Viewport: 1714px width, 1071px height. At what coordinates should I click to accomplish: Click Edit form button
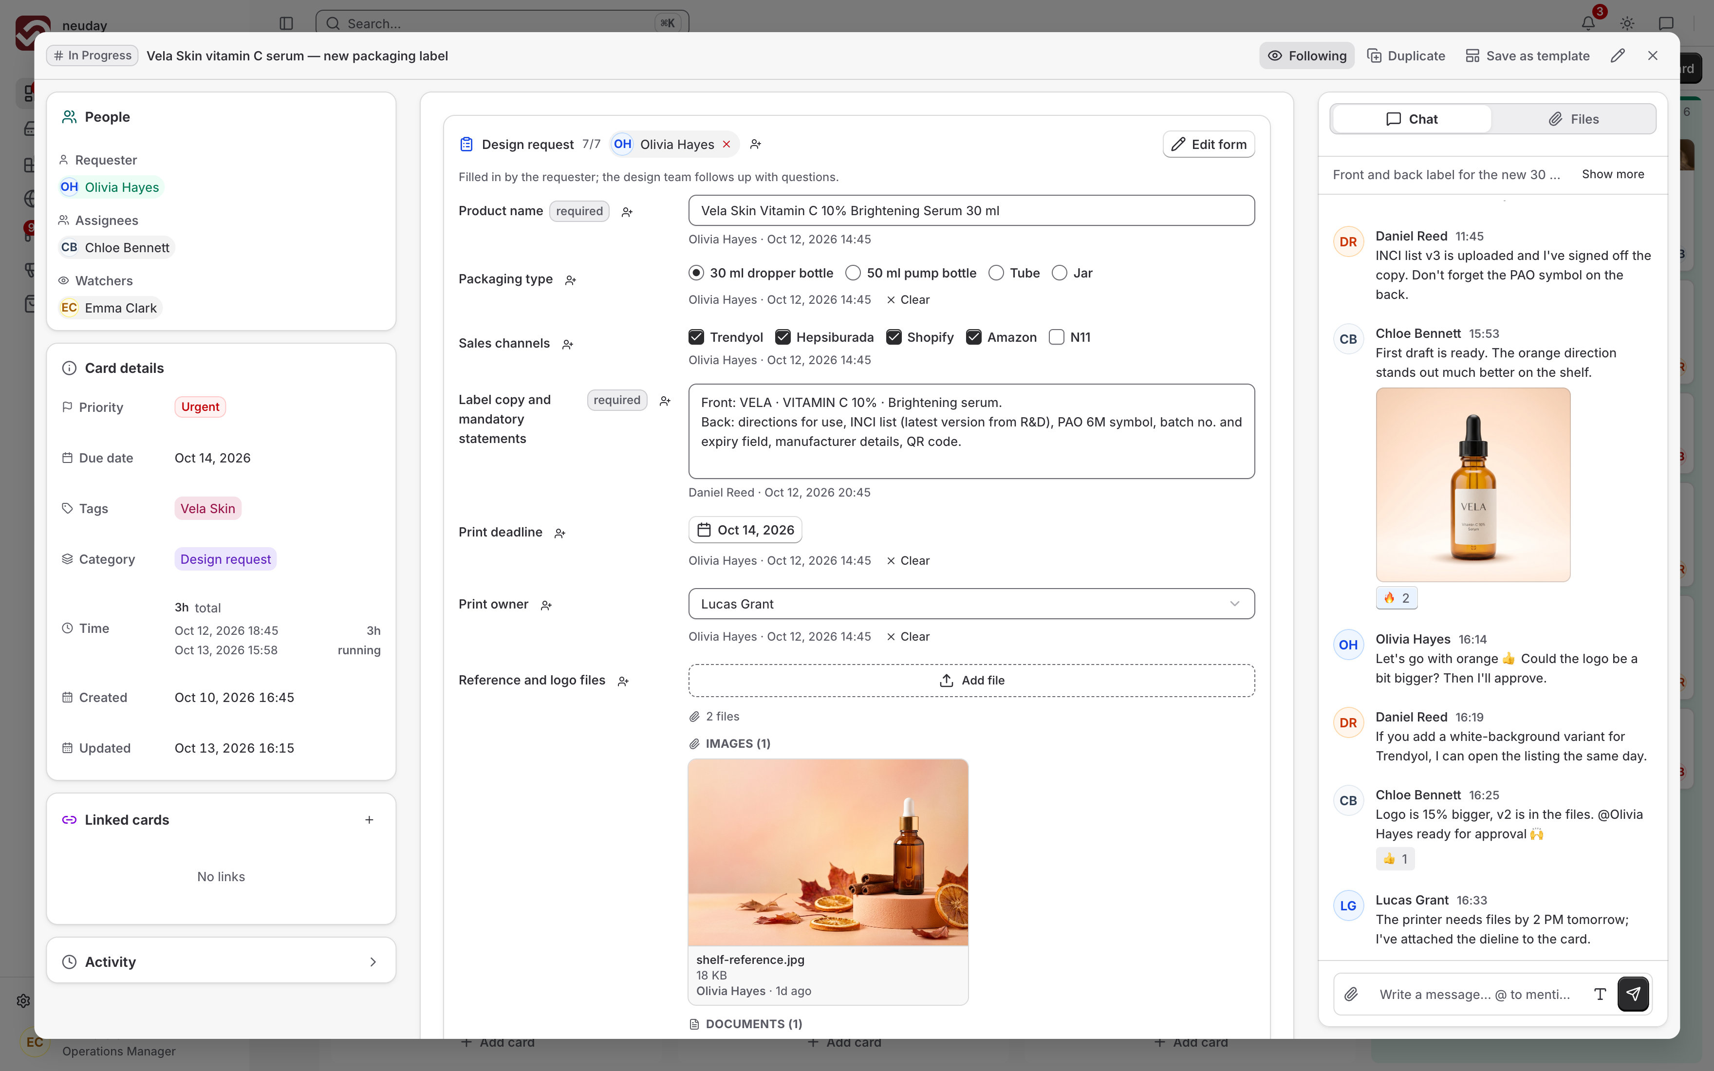[x=1208, y=145]
